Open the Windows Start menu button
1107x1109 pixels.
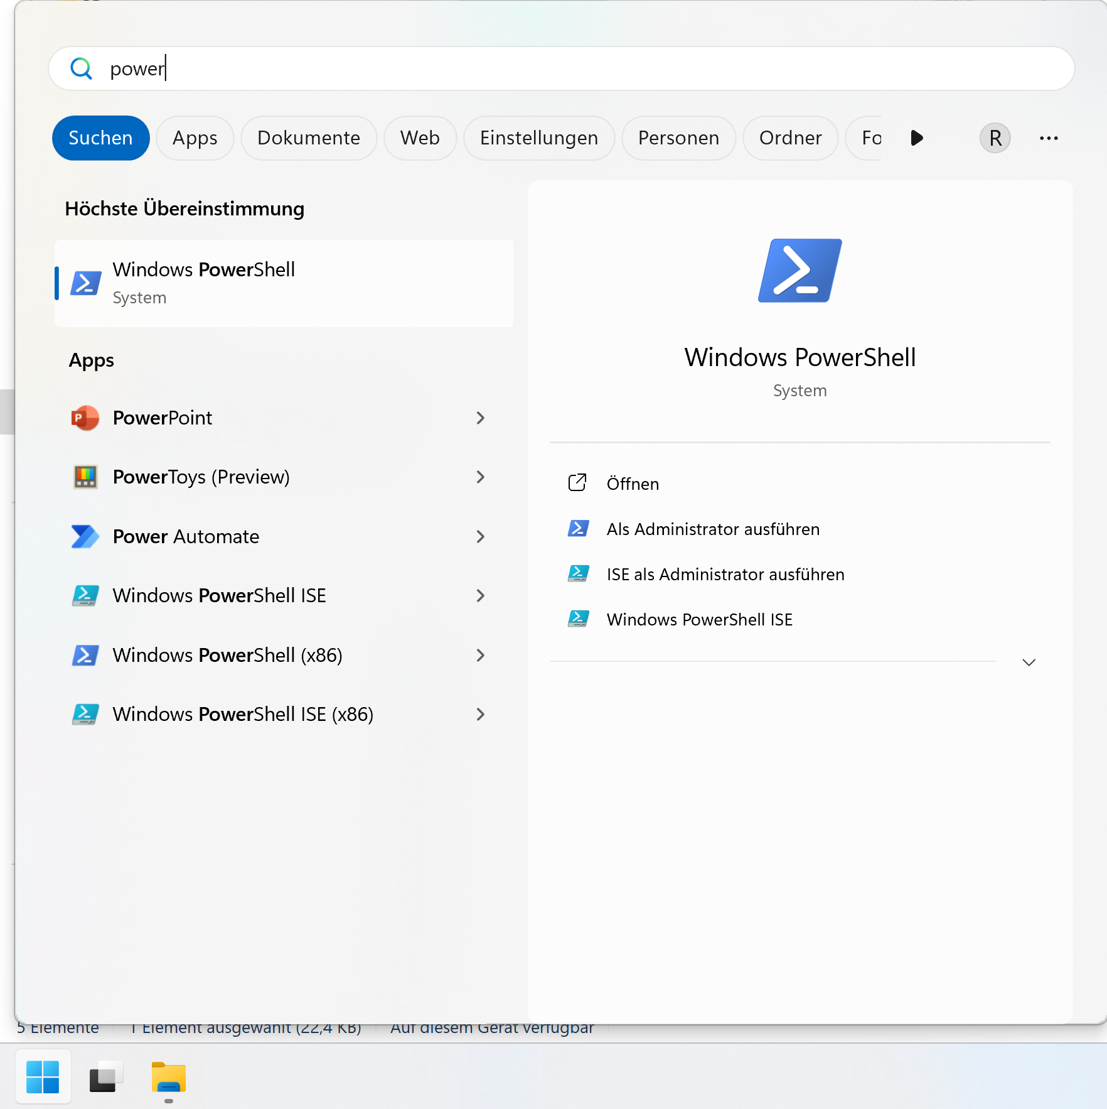43,1077
